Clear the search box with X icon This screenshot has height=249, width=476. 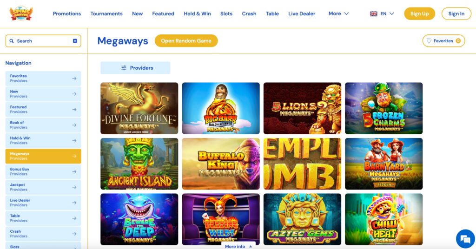75,41
